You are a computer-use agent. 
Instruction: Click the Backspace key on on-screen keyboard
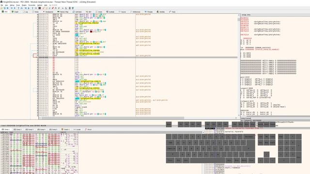(249, 136)
